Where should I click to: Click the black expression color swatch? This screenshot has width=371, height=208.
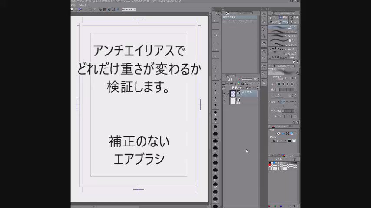point(290,140)
